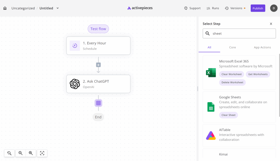Image resolution: width=280 pixels, height=161 pixels.
Task: Expand the Untitled flow name dropdown
Action: (57, 8)
